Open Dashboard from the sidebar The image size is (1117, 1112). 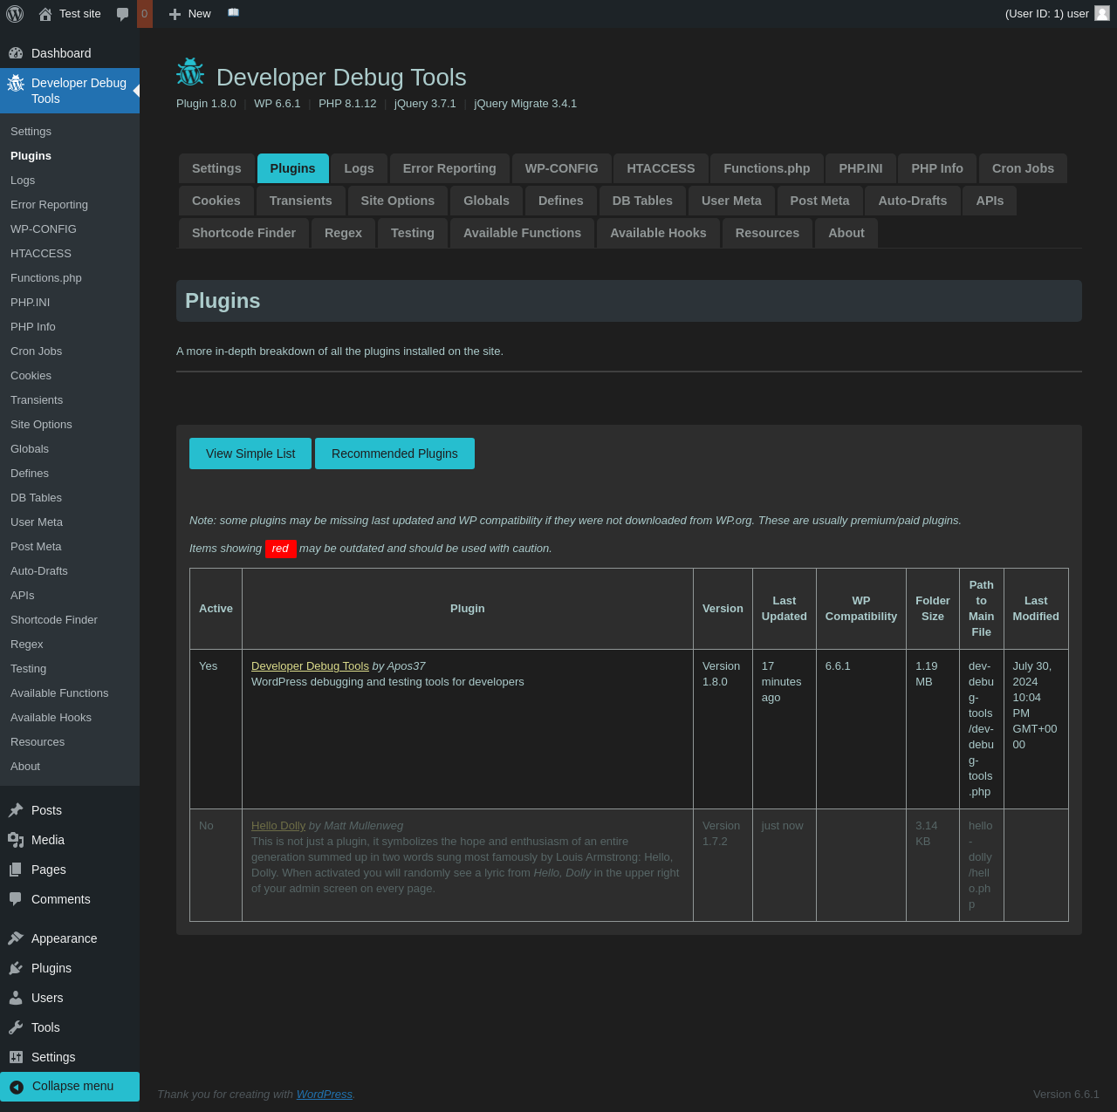pyautogui.click(x=60, y=53)
